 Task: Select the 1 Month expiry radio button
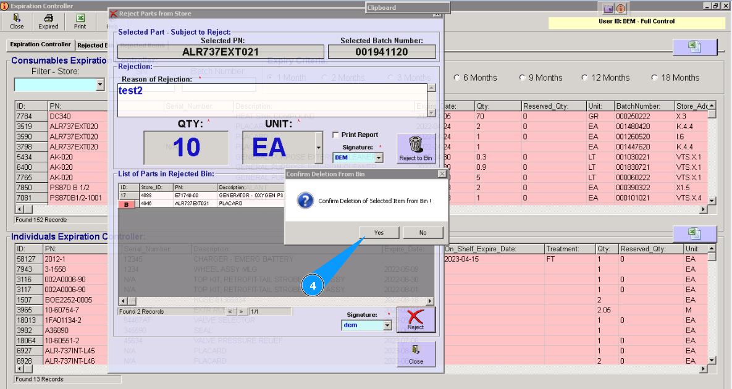[x=270, y=77]
